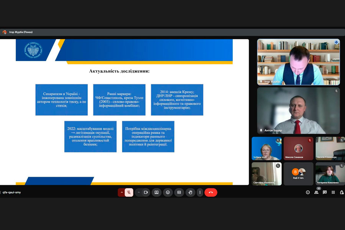Select Василь Клименчук's video tile
Viewport: 345px width, 230px height.
click(x=330, y=148)
